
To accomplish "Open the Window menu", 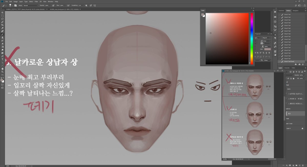I will [50, 2].
